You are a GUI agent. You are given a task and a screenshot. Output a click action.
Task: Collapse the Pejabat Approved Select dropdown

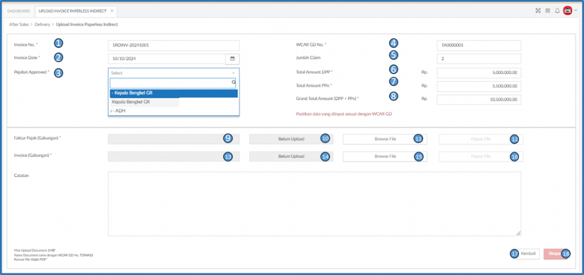(173, 73)
